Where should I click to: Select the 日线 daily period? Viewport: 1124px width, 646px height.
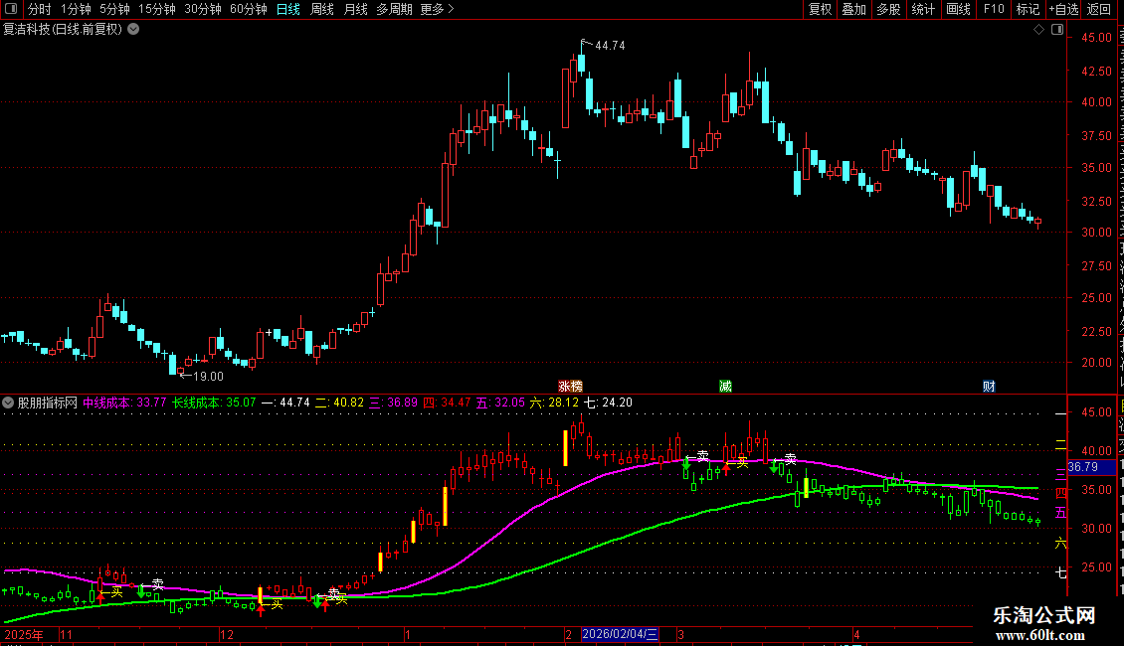[288, 9]
